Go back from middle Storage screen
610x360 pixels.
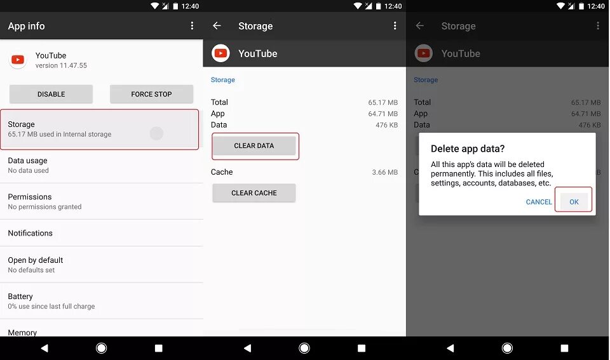[217, 25]
